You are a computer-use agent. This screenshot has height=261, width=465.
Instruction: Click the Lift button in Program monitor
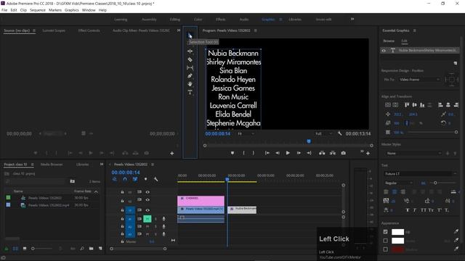point(322,153)
